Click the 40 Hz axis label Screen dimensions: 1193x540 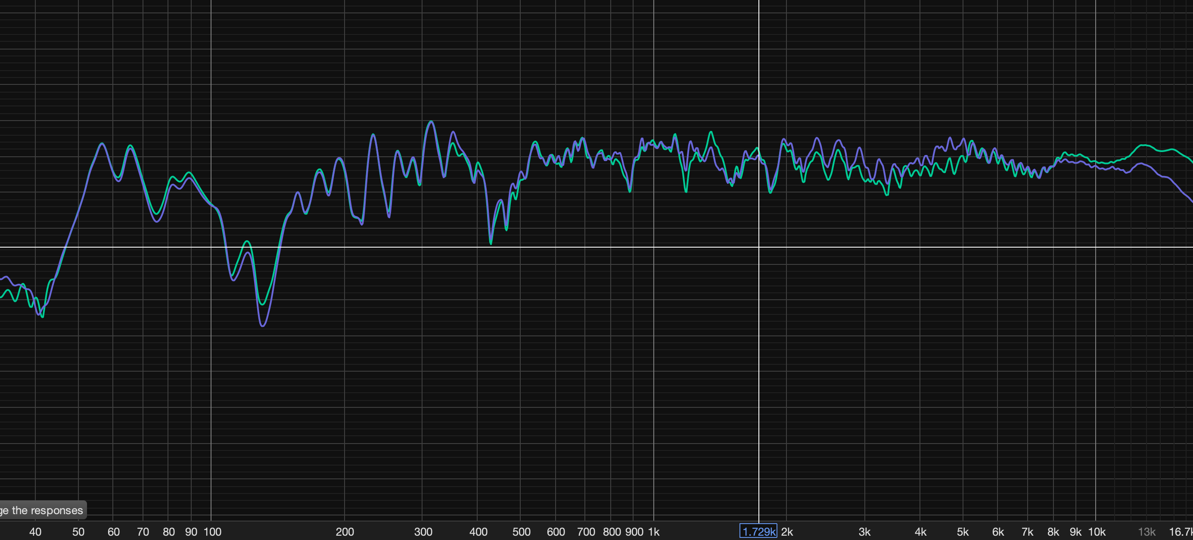coord(35,532)
